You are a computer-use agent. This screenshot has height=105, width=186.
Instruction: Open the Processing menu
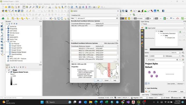coord(82,4)
